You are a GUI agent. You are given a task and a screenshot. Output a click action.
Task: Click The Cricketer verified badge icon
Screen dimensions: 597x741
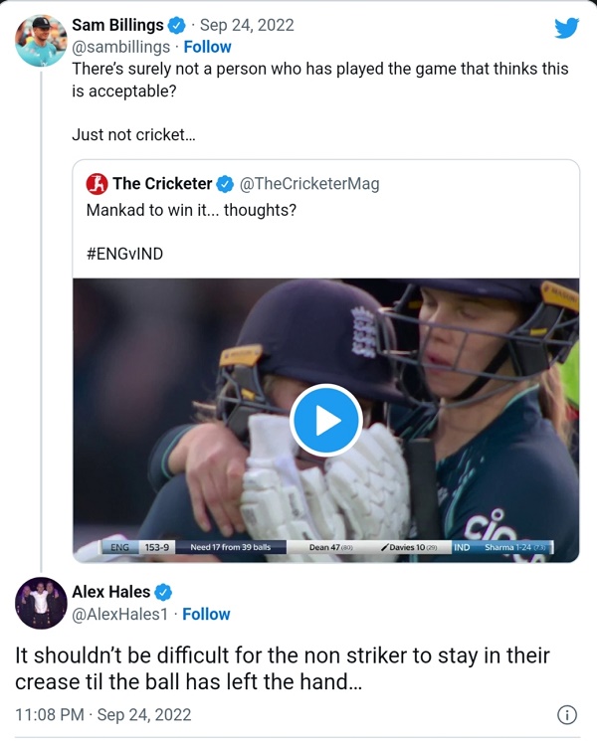[226, 184]
